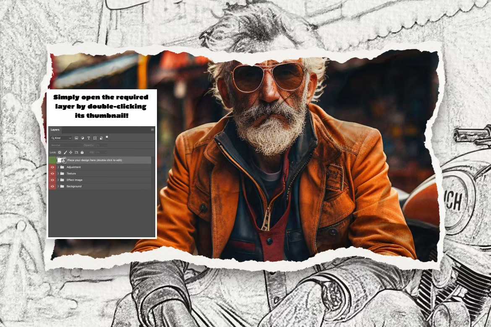This screenshot has height=327, width=491.
Task: Click the smart objects filter icon
Action: click(101, 138)
